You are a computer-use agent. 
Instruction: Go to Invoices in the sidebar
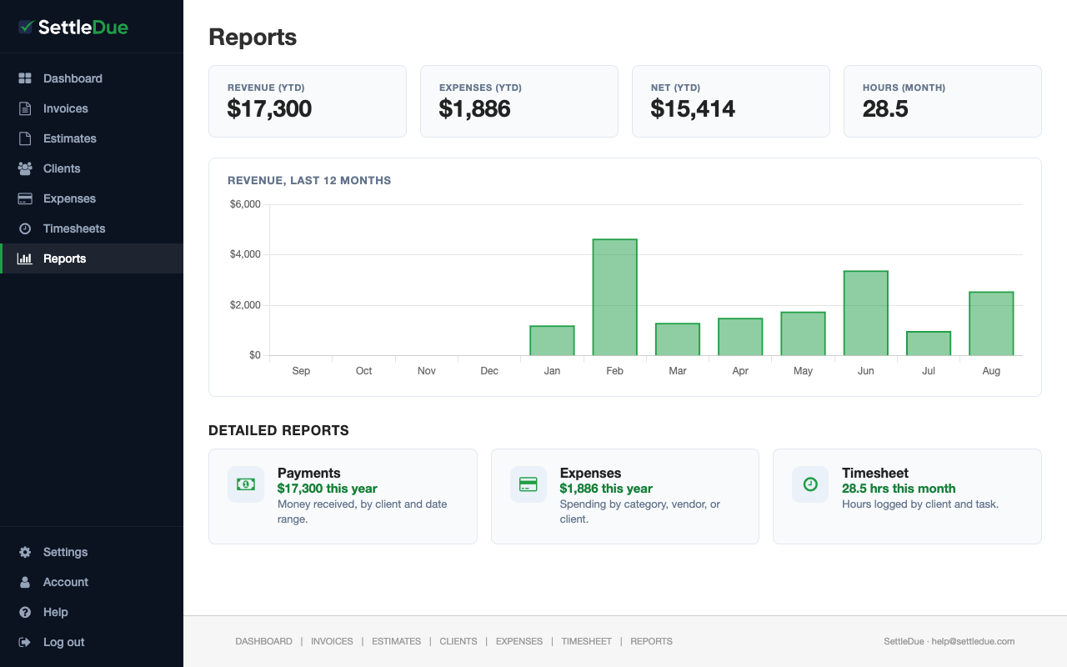92,108
